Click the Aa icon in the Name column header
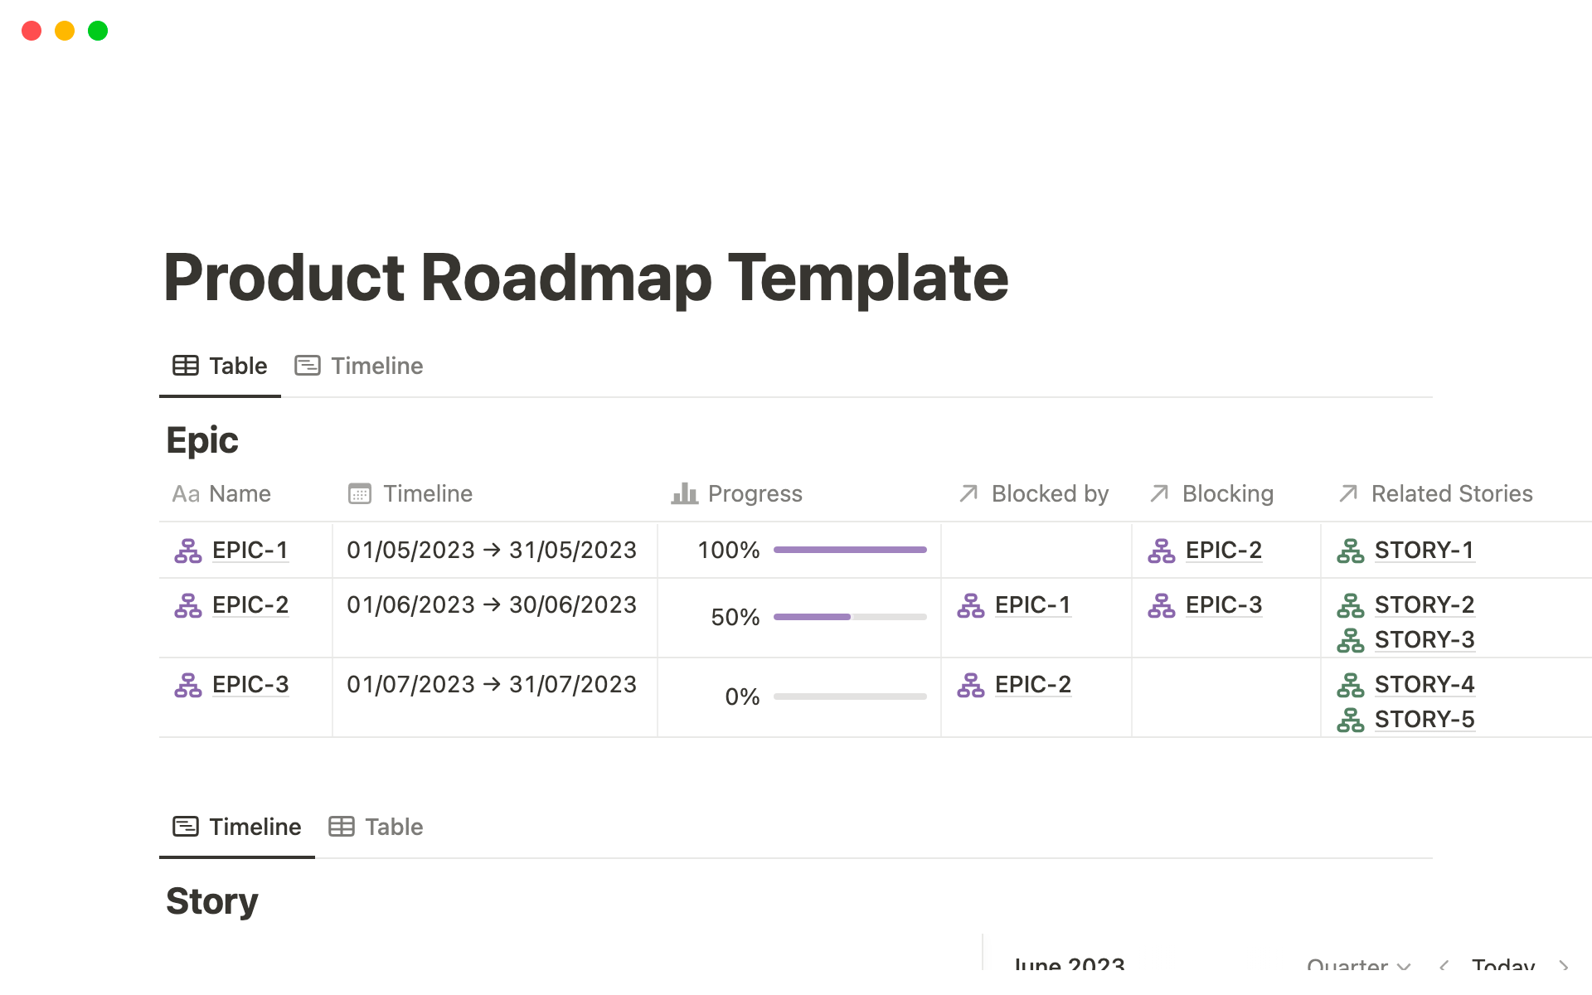1592x995 pixels. pos(184,493)
